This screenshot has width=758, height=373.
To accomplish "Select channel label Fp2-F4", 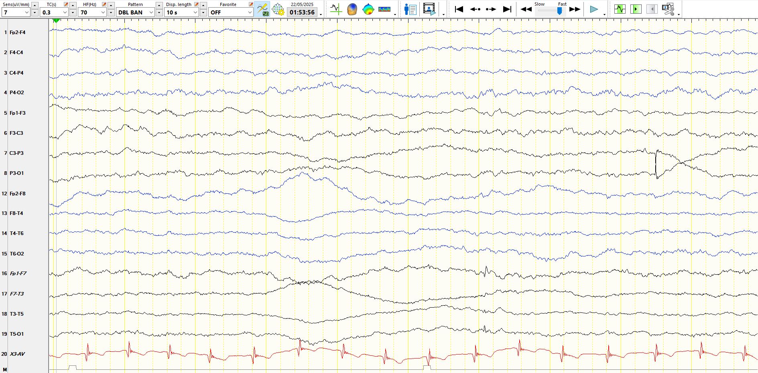I will coord(17,32).
